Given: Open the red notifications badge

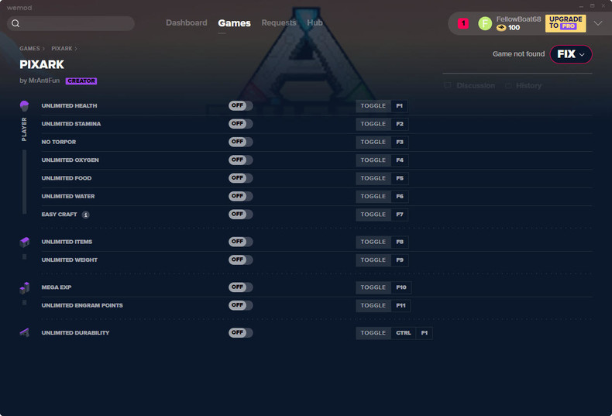Looking at the screenshot, I should coord(463,23).
